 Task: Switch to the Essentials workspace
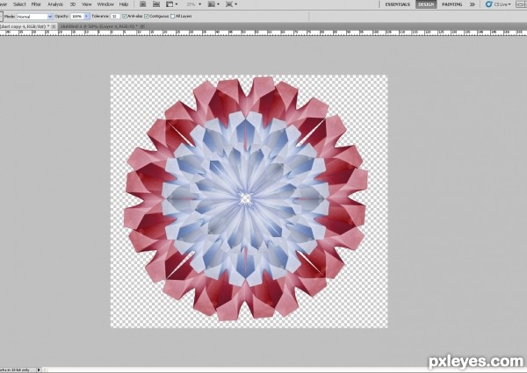point(397,4)
